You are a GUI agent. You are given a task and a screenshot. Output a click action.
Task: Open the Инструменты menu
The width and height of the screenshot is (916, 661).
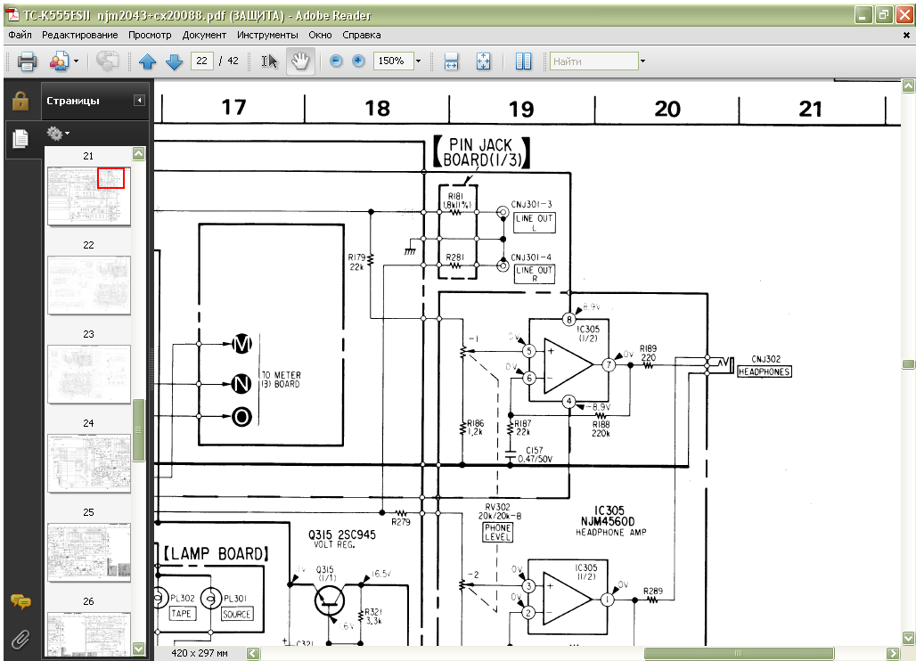point(267,35)
